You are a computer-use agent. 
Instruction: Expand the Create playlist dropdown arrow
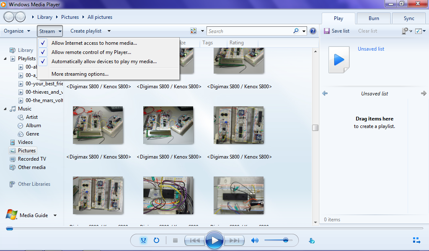tap(109, 31)
